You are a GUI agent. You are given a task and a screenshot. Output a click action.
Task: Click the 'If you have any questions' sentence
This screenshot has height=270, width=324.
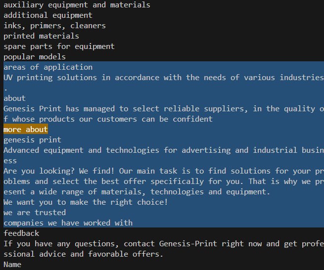(x=164, y=249)
